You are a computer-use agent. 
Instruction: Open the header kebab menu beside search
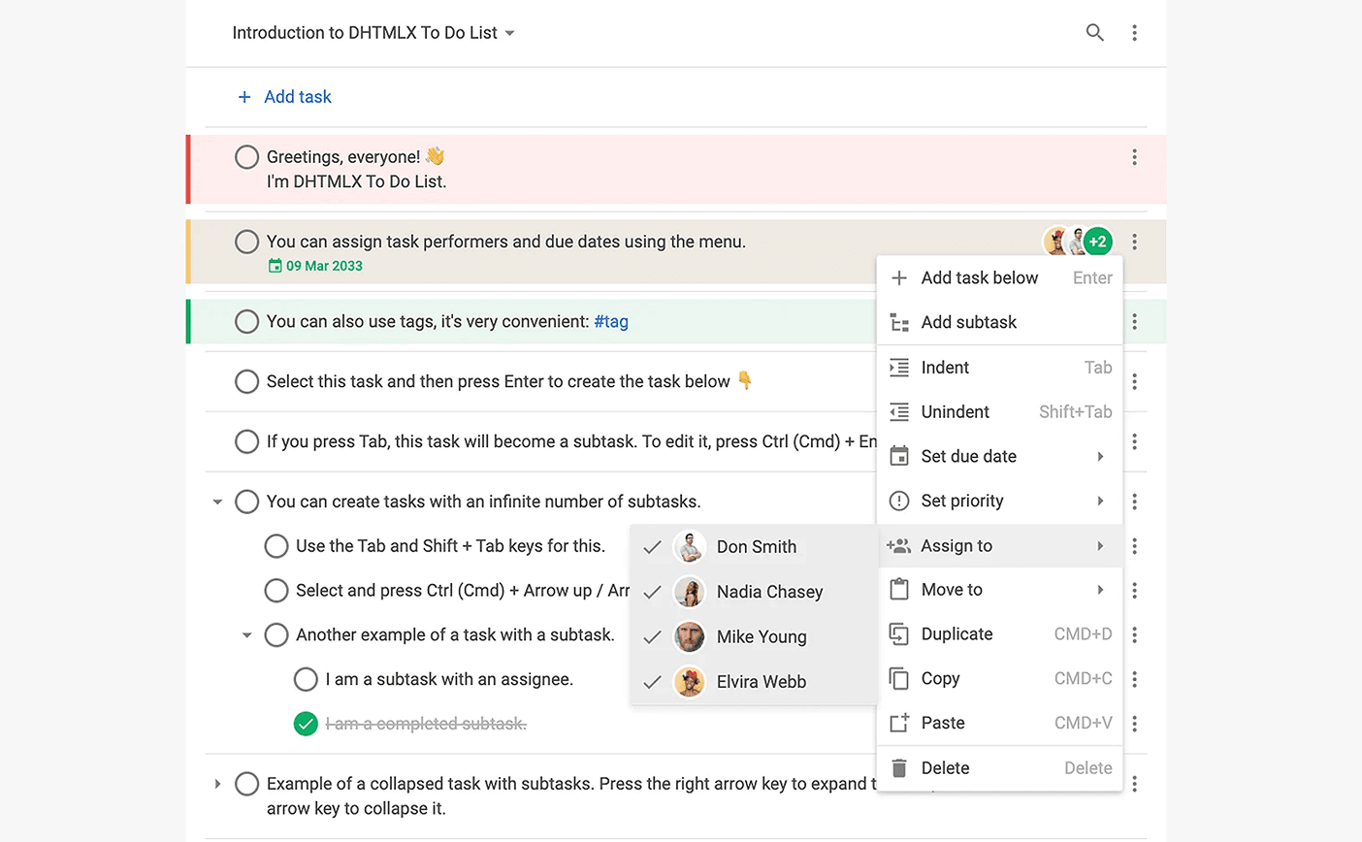1134,33
